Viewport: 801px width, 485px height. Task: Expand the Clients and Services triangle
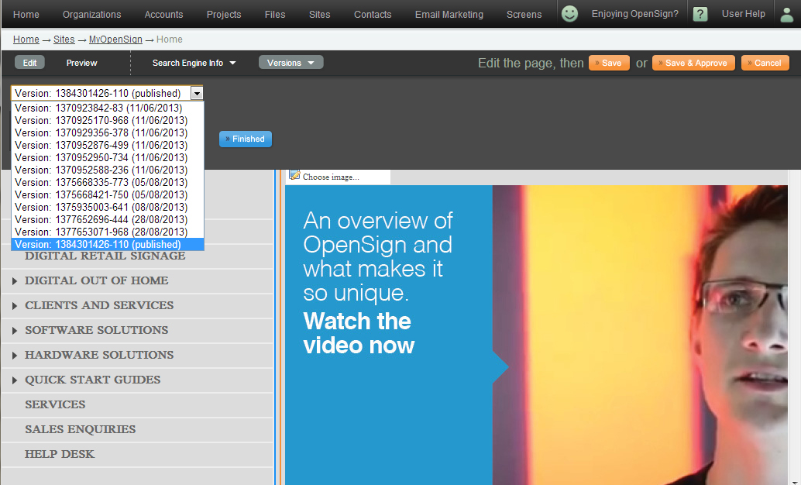[14, 305]
